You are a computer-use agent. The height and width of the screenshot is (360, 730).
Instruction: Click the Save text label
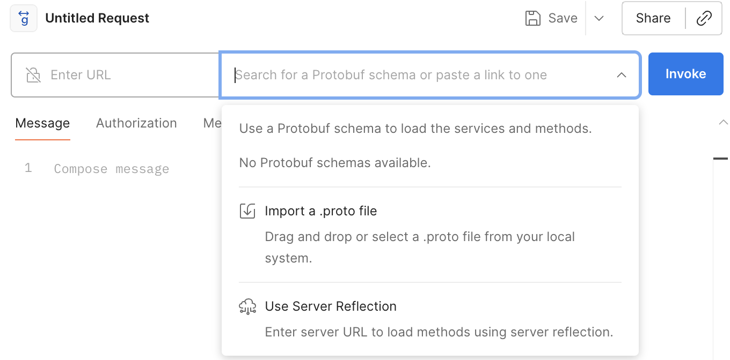click(563, 18)
